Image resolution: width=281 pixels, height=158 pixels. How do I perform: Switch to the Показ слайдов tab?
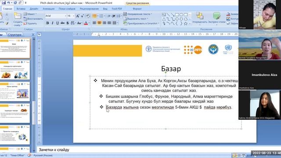[x=67, y=9]
